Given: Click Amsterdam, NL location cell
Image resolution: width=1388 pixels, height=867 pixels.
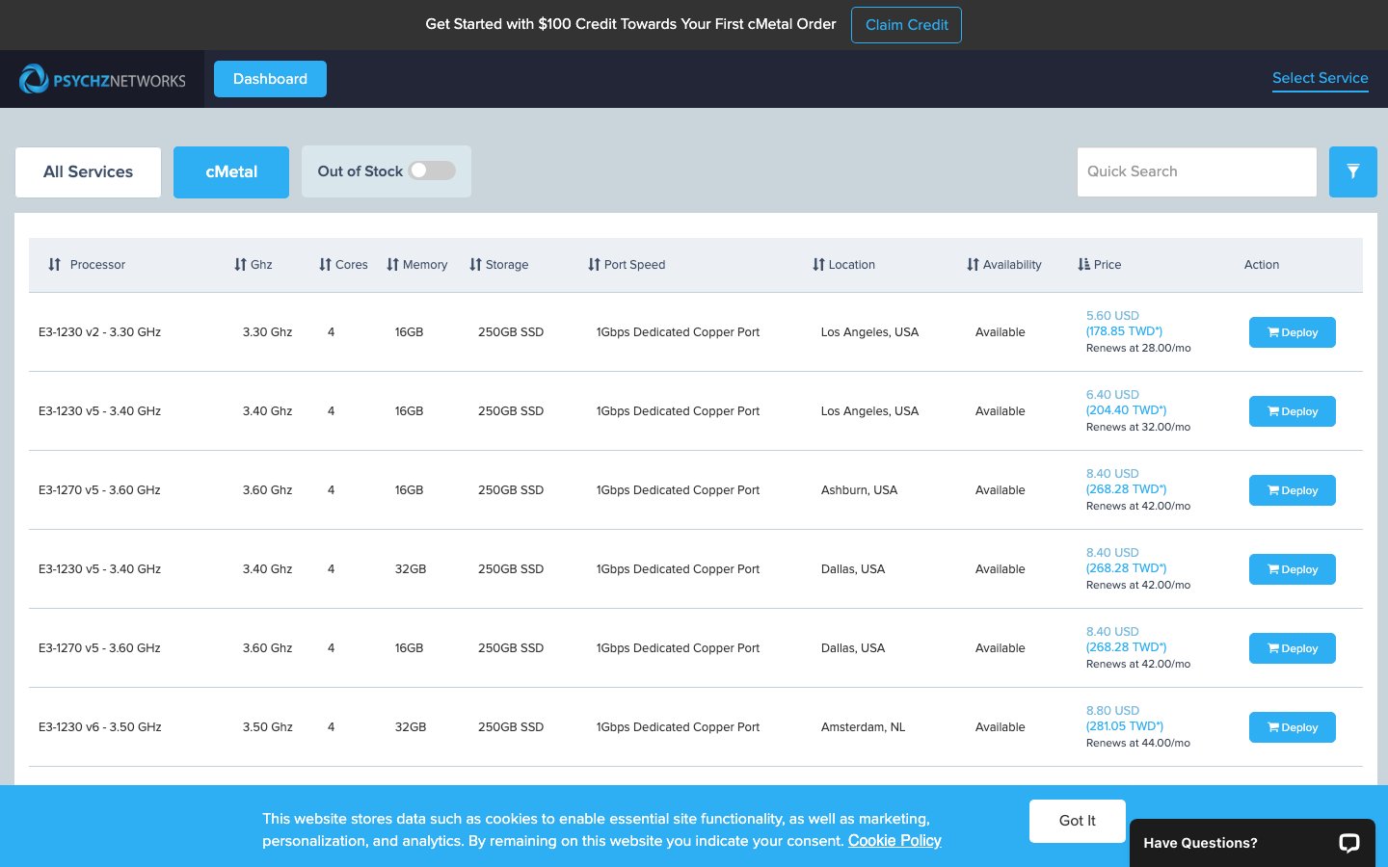Looking at the screenshot, I should point(863,727).
